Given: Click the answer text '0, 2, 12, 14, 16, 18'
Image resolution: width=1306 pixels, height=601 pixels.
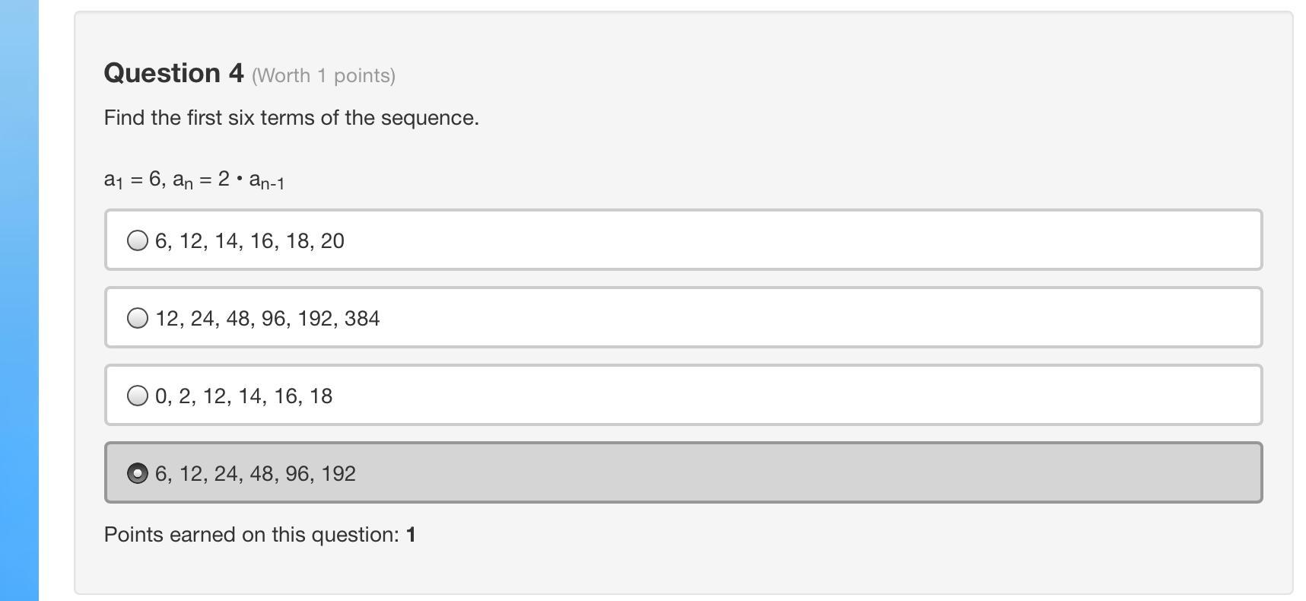Looking at the screenshot, I should (243, 396).
